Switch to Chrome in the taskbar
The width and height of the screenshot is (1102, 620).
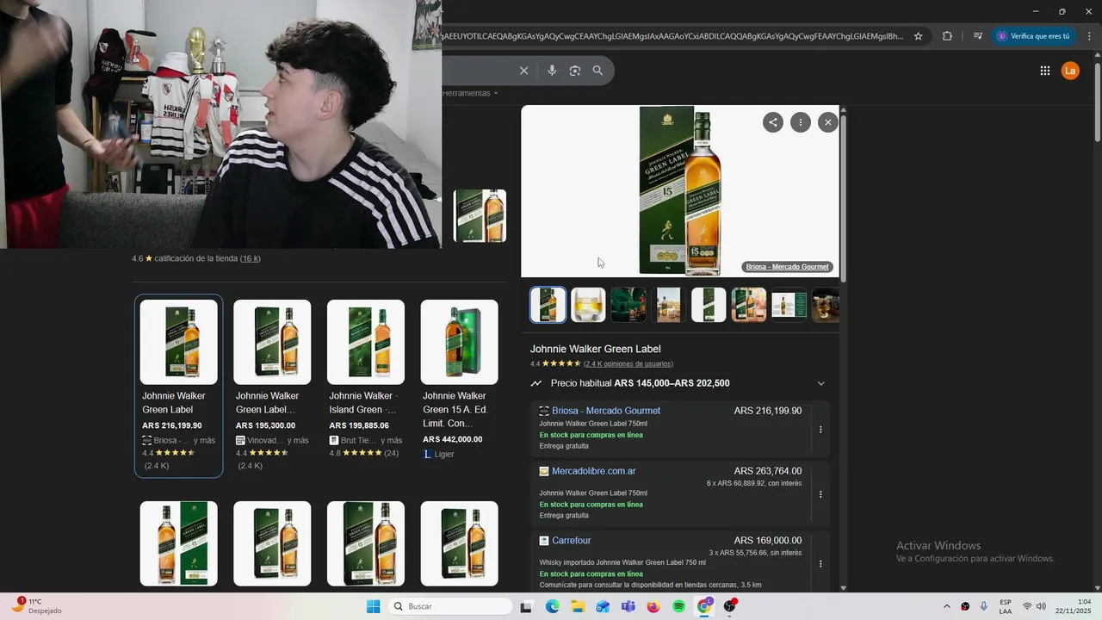tap(704, 606)
